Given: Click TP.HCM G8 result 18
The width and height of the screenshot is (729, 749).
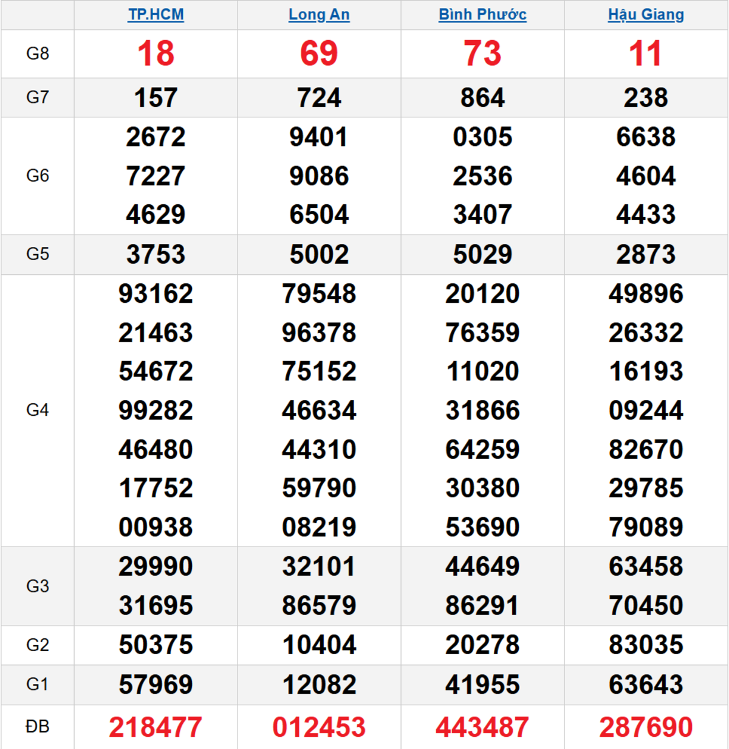Looking at the screenshot, I should 156,53.
